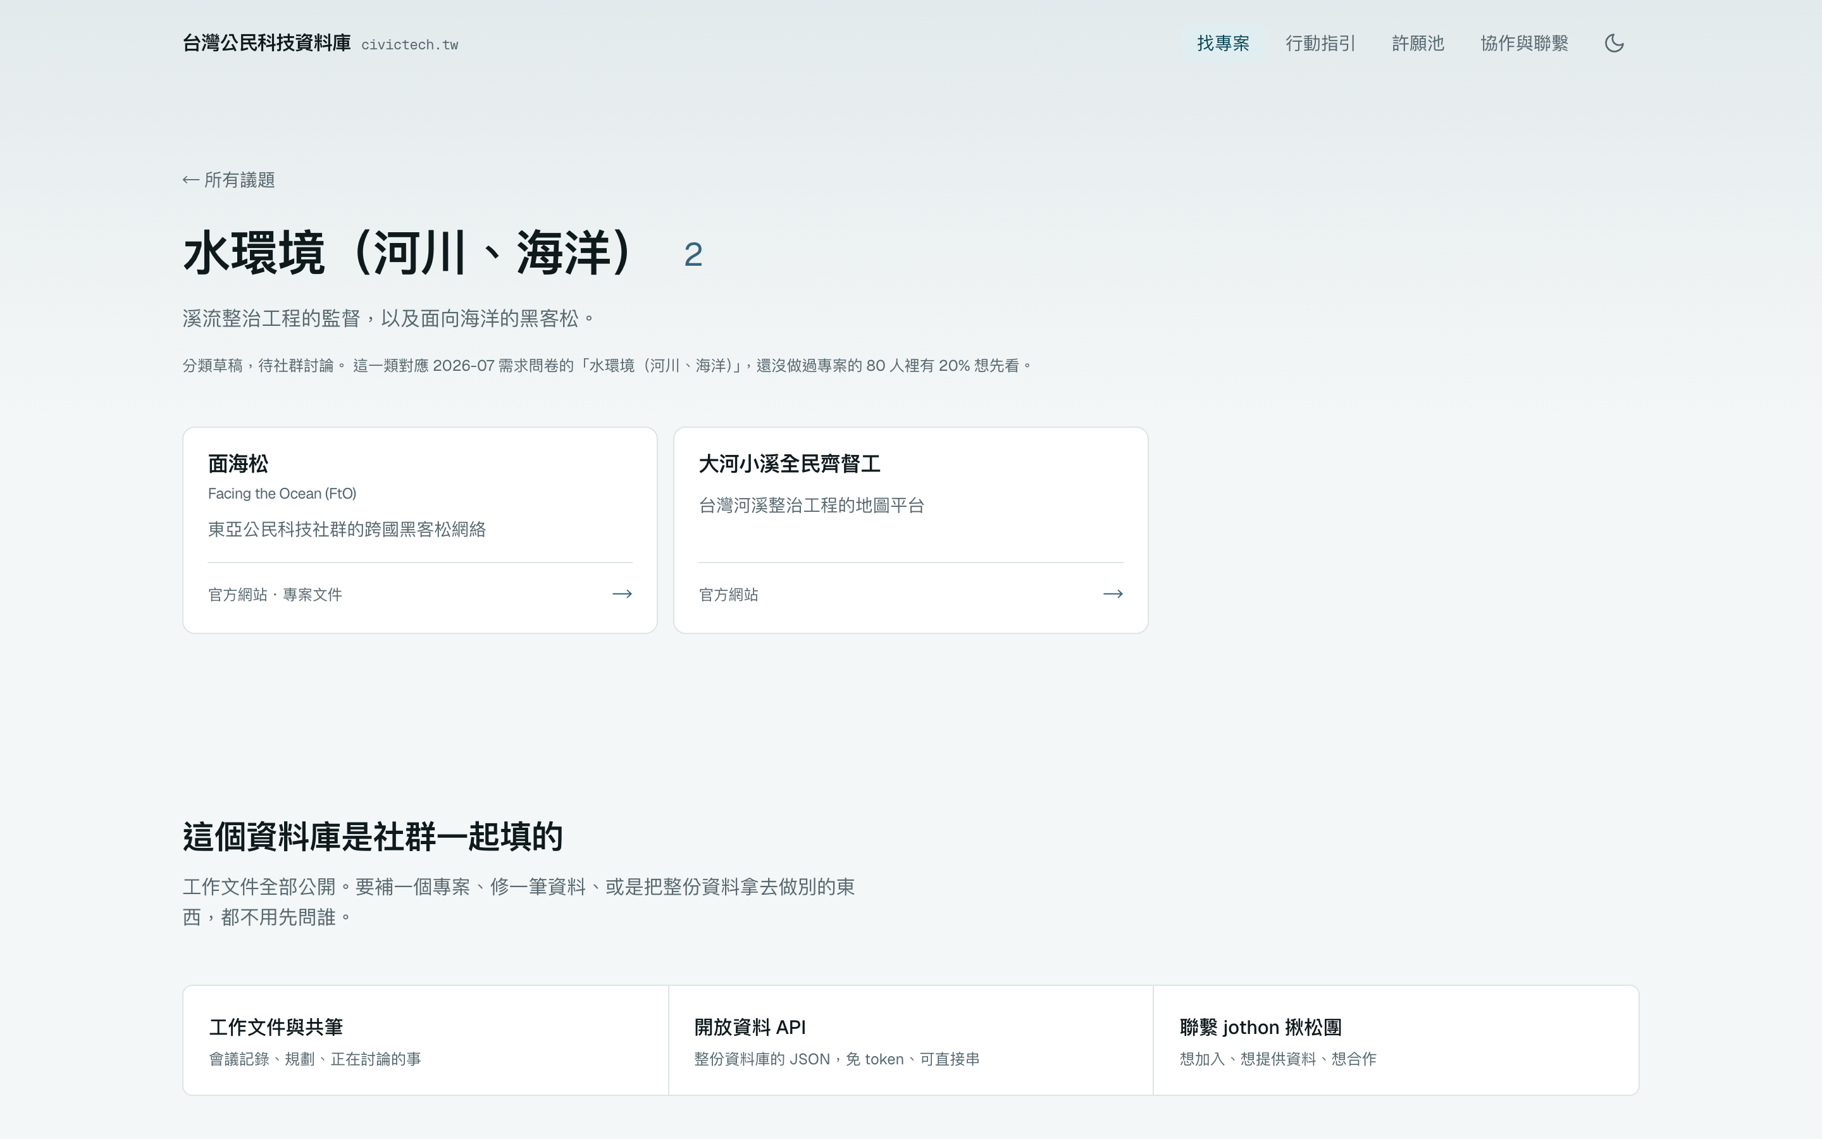Viewport: 1822px width, 1139px height.
Task: Open the 許願池 nav item
Action: [1418, 43]
